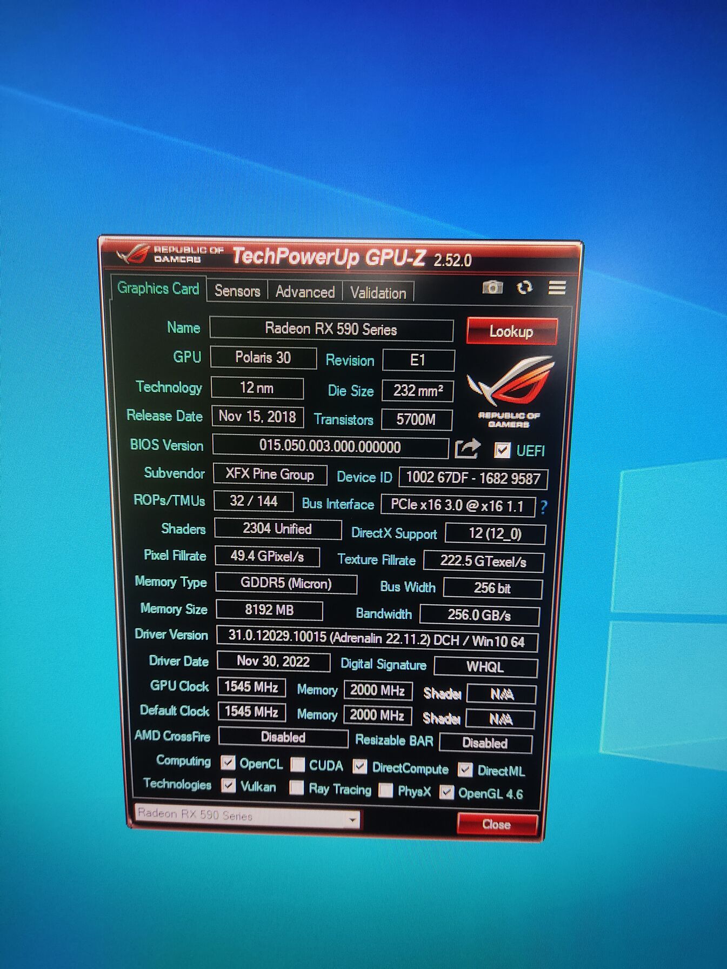Click the AMD CrossFire value Disabled
Viewport: 727px width, 969px height.
coord(283,737)
